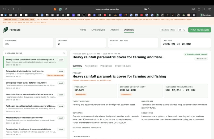
Task: Click the Grounding warning badge
Action: (55, 75)
